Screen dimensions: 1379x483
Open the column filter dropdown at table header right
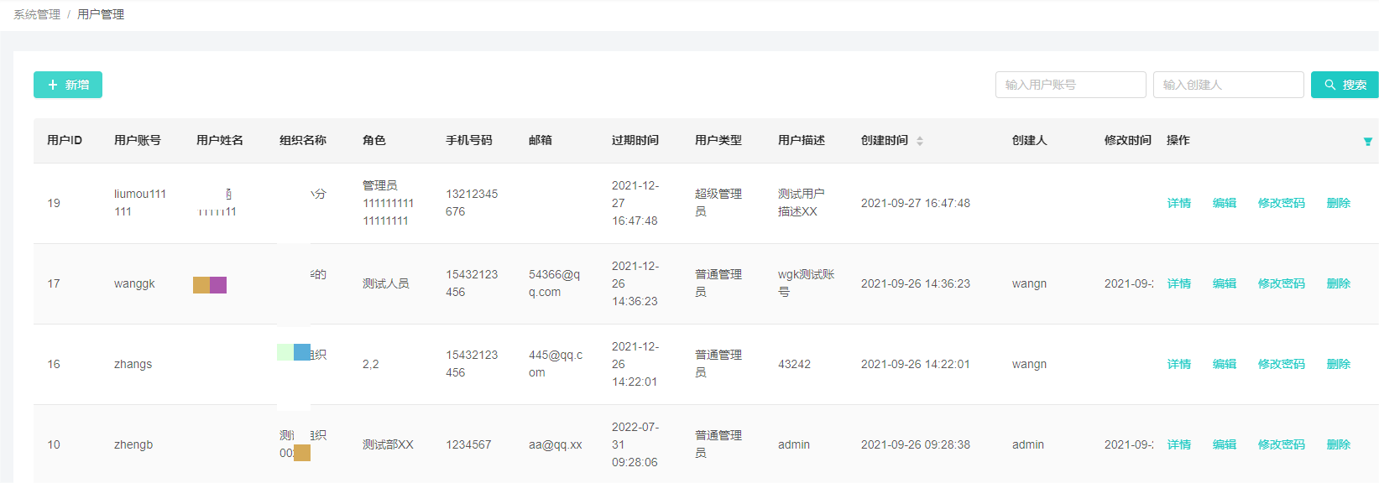tap(1367, 142)
